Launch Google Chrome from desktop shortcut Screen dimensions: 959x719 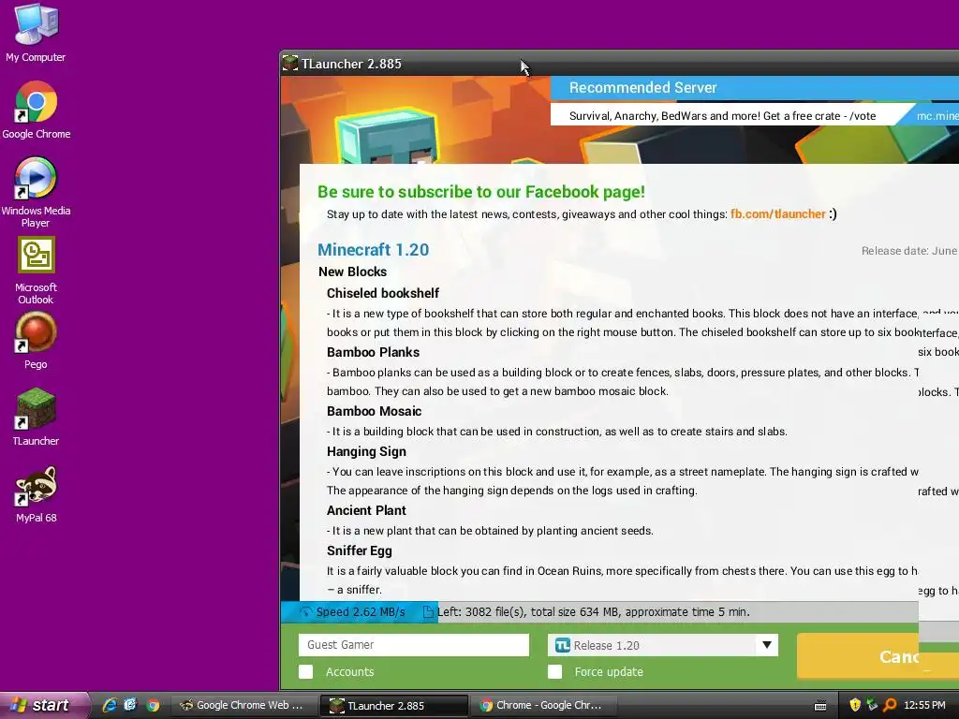(36, 109)
